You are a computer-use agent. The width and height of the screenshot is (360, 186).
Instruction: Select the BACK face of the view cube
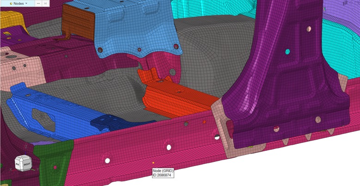[x=18, y=164]
